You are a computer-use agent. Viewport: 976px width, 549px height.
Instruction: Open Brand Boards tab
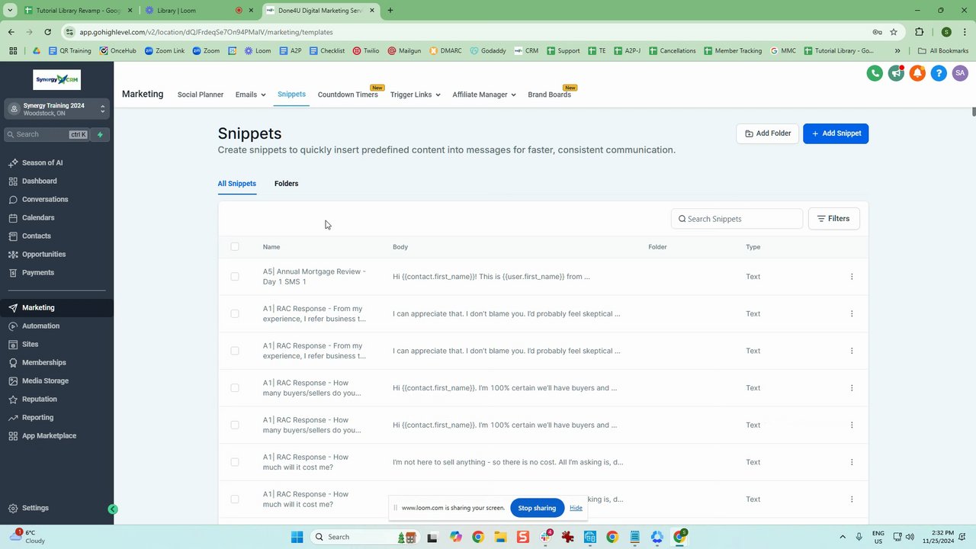[x=549, y=95]
